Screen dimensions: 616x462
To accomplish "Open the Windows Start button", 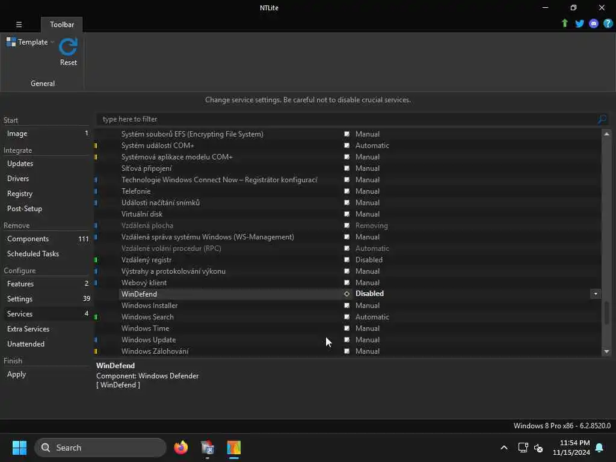I will [x=19, y=448].
